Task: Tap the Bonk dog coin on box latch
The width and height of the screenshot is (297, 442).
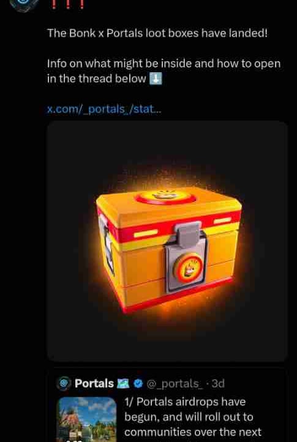Action: (x=188, y=268)
